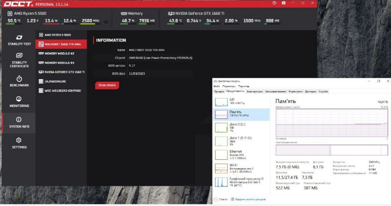
Task: Switch to Автозавантаження tab in Task Manager
Action: point(276,91)
